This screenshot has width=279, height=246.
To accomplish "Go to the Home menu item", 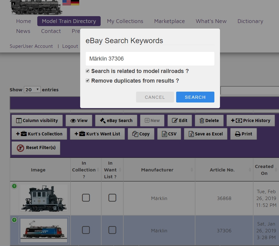I will (24, 21).
